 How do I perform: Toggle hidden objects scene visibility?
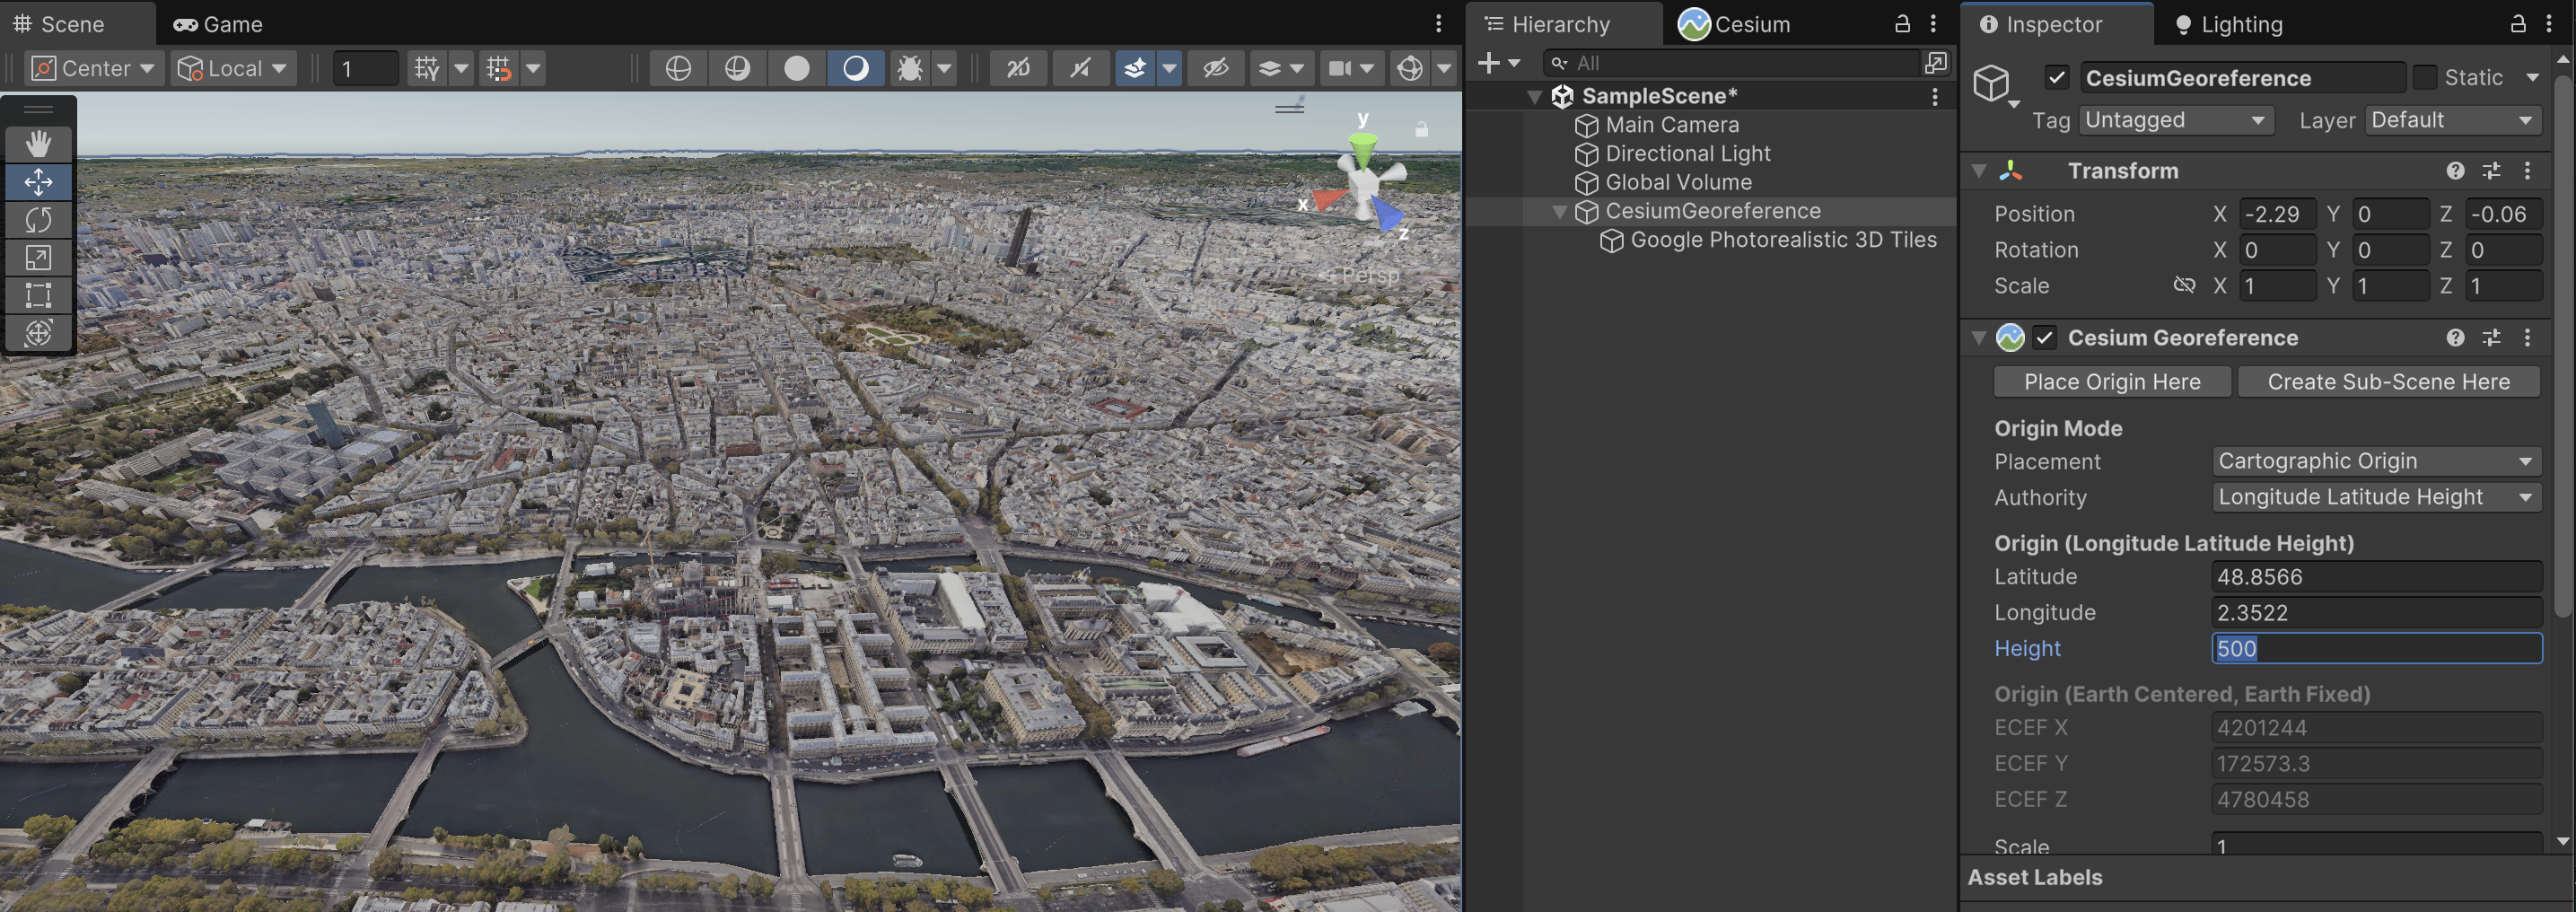coord(1215,68)
